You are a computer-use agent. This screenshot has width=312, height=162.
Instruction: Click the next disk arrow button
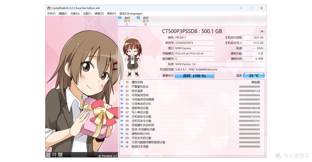pyautogui.click(x=262, y=31)
